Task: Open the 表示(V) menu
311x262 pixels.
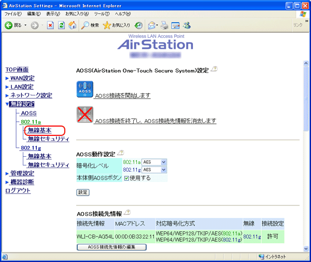Action: [x=53, y=14]
